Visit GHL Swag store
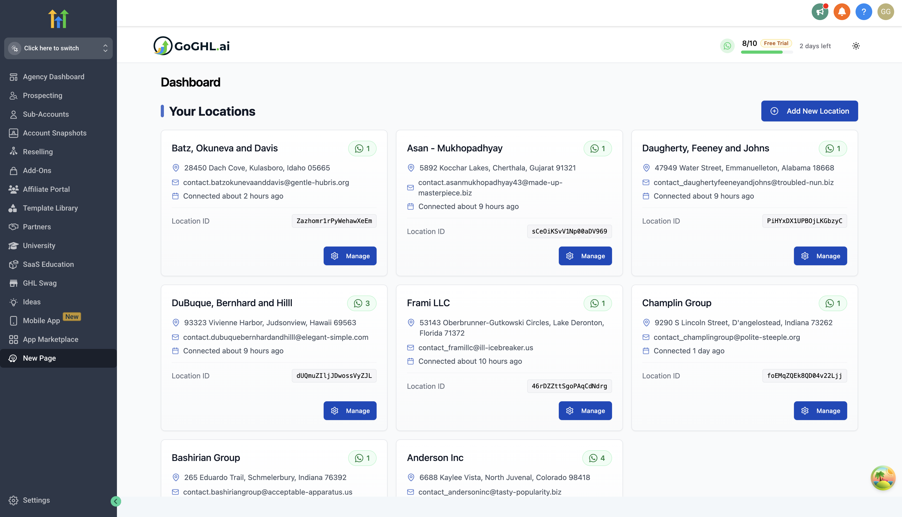902x517 pixels. click(x=58, y=283)
